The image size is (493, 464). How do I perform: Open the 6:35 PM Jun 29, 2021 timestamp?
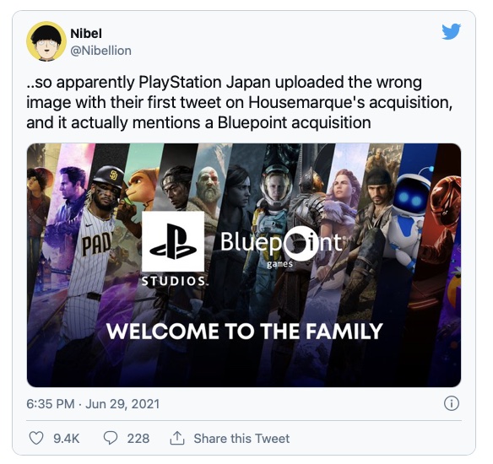[93, 404]
